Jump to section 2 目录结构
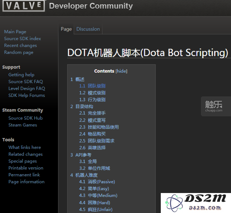The width and height of the screenshot is (231, 213). click(82, 106)
